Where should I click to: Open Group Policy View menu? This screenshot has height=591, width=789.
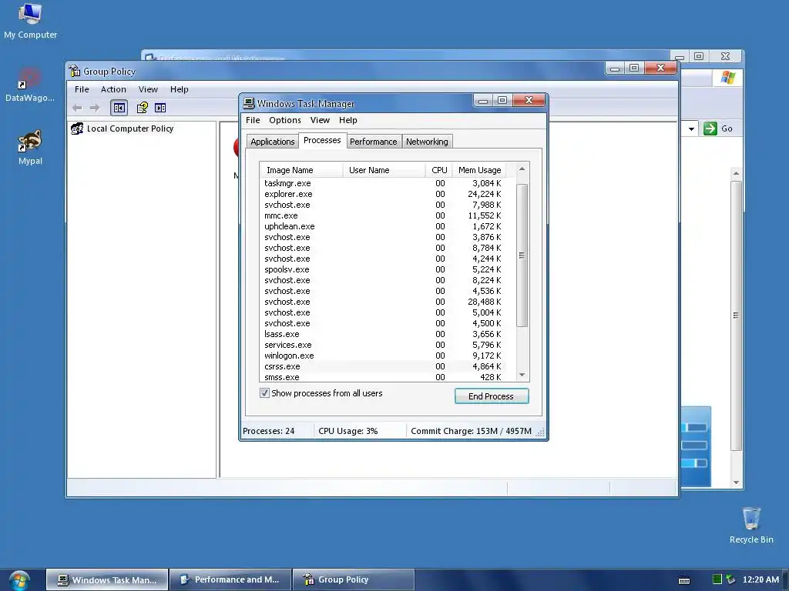point(148,89)
